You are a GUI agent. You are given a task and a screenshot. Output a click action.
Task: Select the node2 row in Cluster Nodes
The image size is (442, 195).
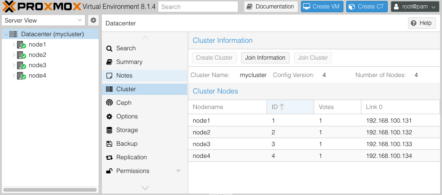click(314, 133)
